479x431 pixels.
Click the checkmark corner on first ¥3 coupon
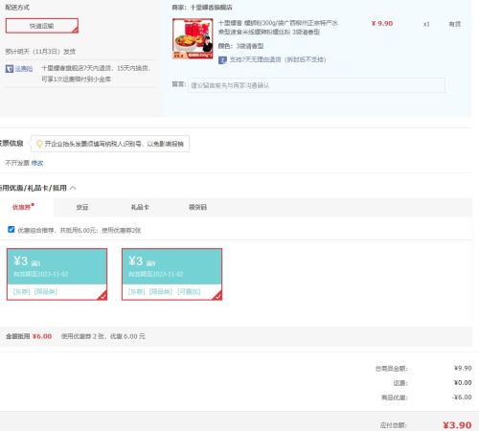pyautogui.click(x=103, y=296)
